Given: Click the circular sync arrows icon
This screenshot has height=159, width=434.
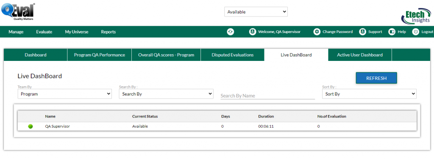Looking at the screenshot, I should (x=230, y=32).
